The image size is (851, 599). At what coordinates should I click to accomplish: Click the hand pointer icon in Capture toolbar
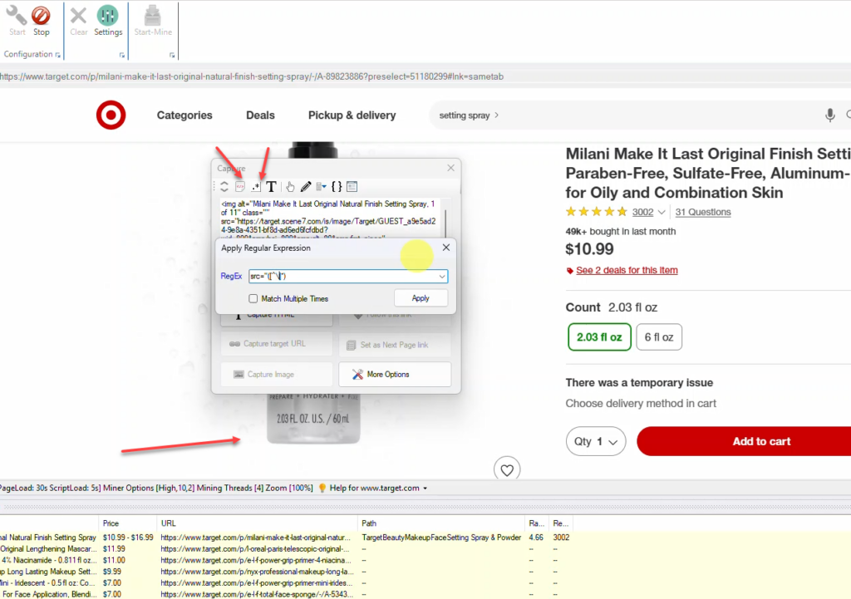(290, 187)
